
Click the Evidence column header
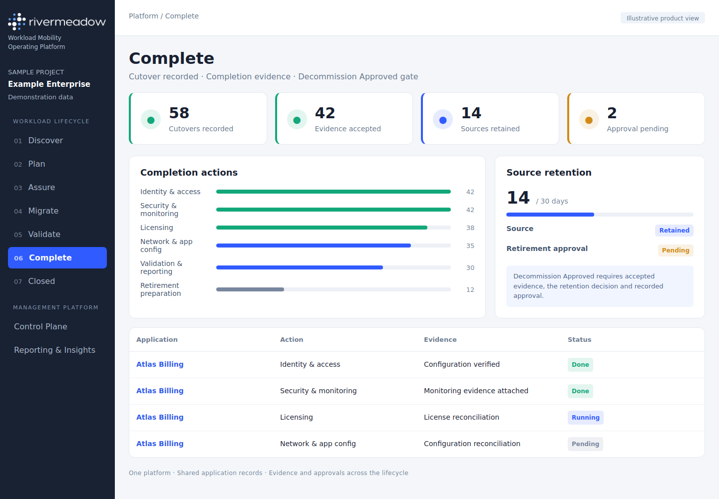[440, 340]
